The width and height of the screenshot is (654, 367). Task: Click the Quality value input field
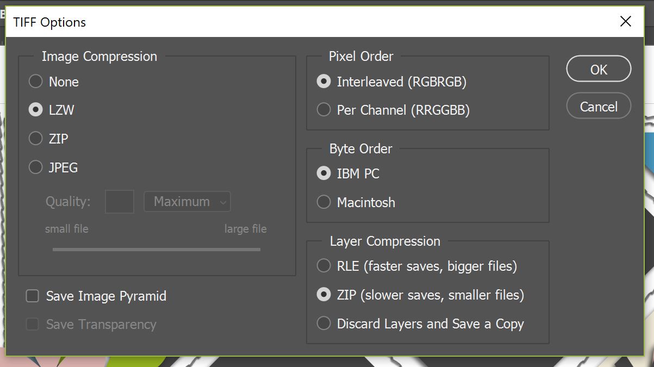tap(120, 202)
